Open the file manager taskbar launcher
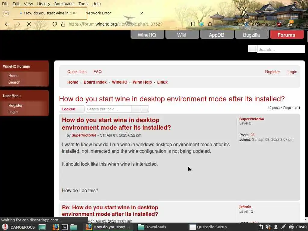The height and width of the screenshot is (231, 308). 74,227
